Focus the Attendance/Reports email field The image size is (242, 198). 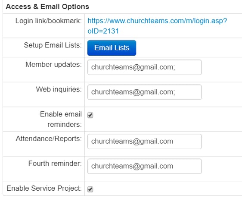pyautogui.click(x=144, y=141)
